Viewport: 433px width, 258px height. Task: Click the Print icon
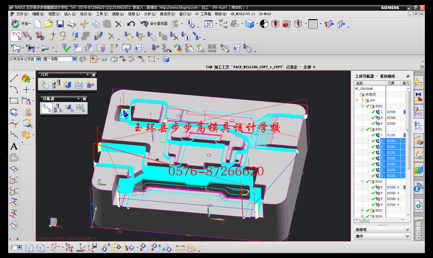click(71, 24)
